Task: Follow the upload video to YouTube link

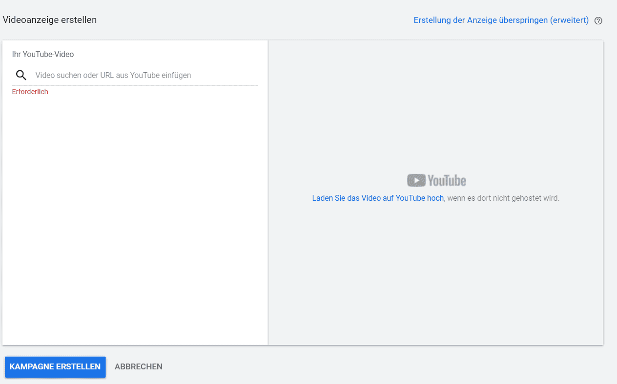Action: (x=378, y=198)
